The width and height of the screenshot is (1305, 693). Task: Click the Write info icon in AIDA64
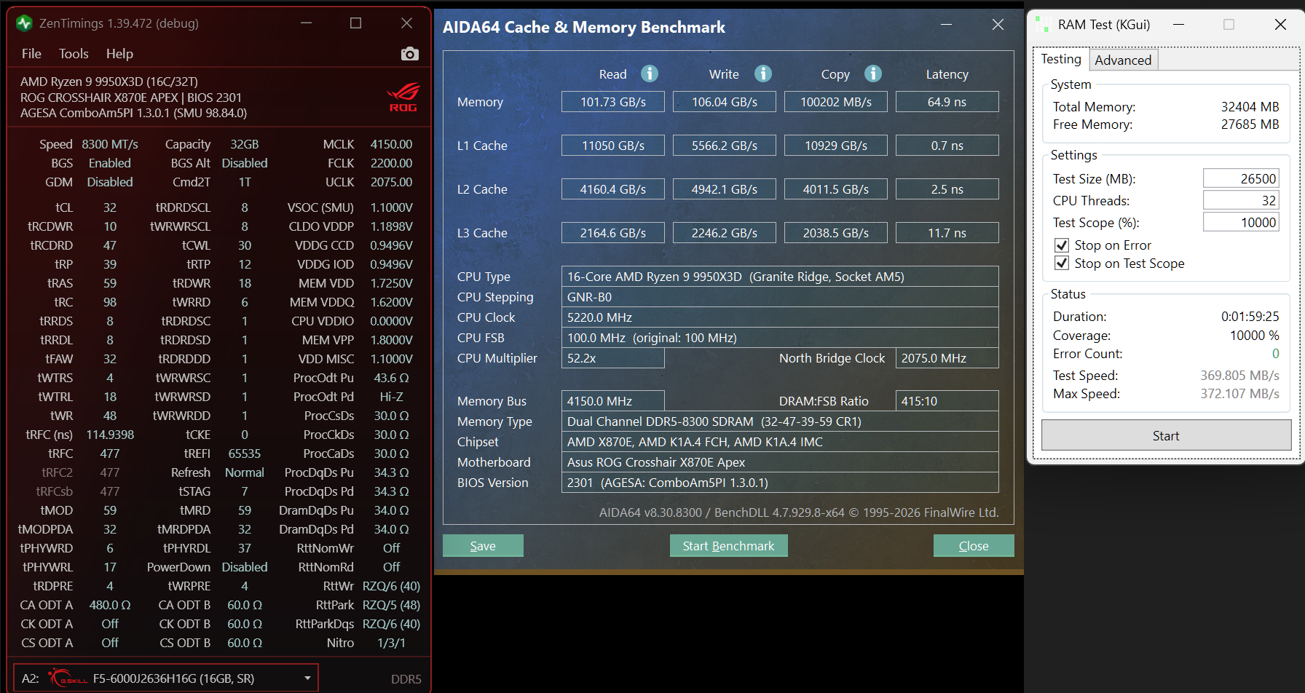[762, 74]
